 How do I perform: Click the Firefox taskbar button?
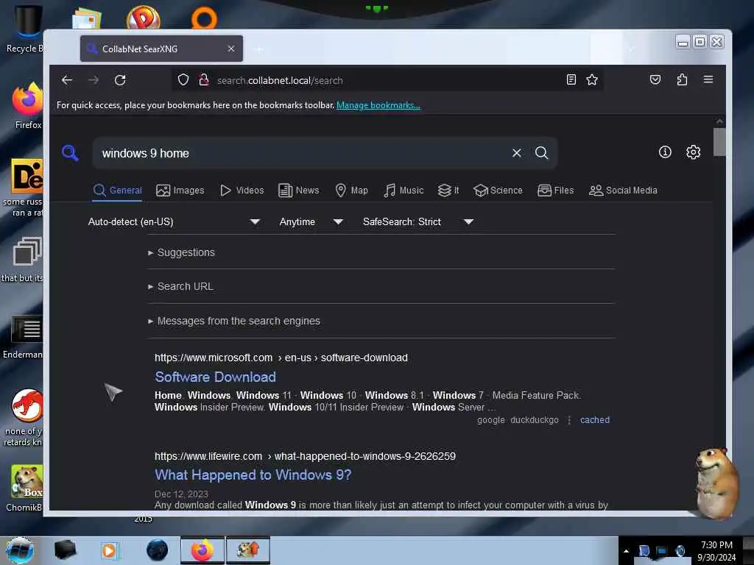tap(202, 550)
